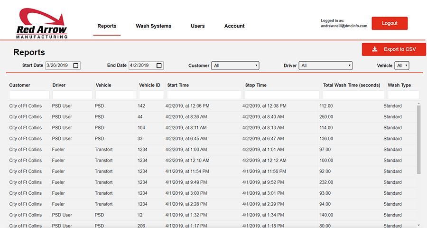
Task: Click the Start Date field showing 3/26/2019
Action: pos(63,66)
